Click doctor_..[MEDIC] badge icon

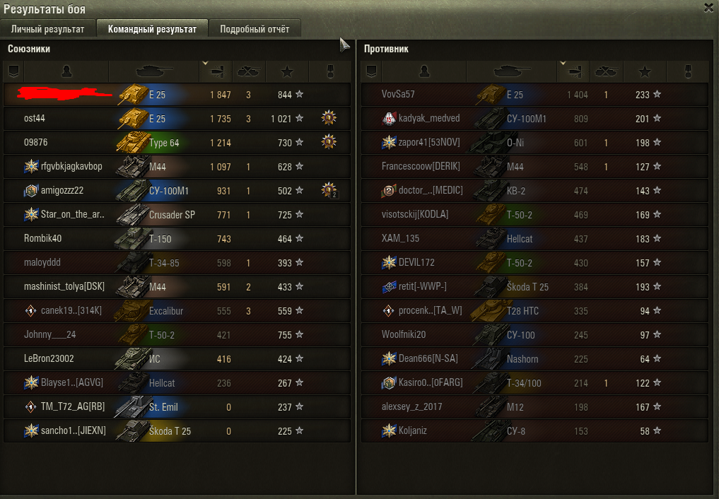tap(389, 190)
